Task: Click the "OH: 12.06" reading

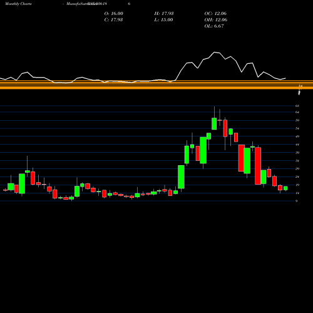Action: pos(216,20)
